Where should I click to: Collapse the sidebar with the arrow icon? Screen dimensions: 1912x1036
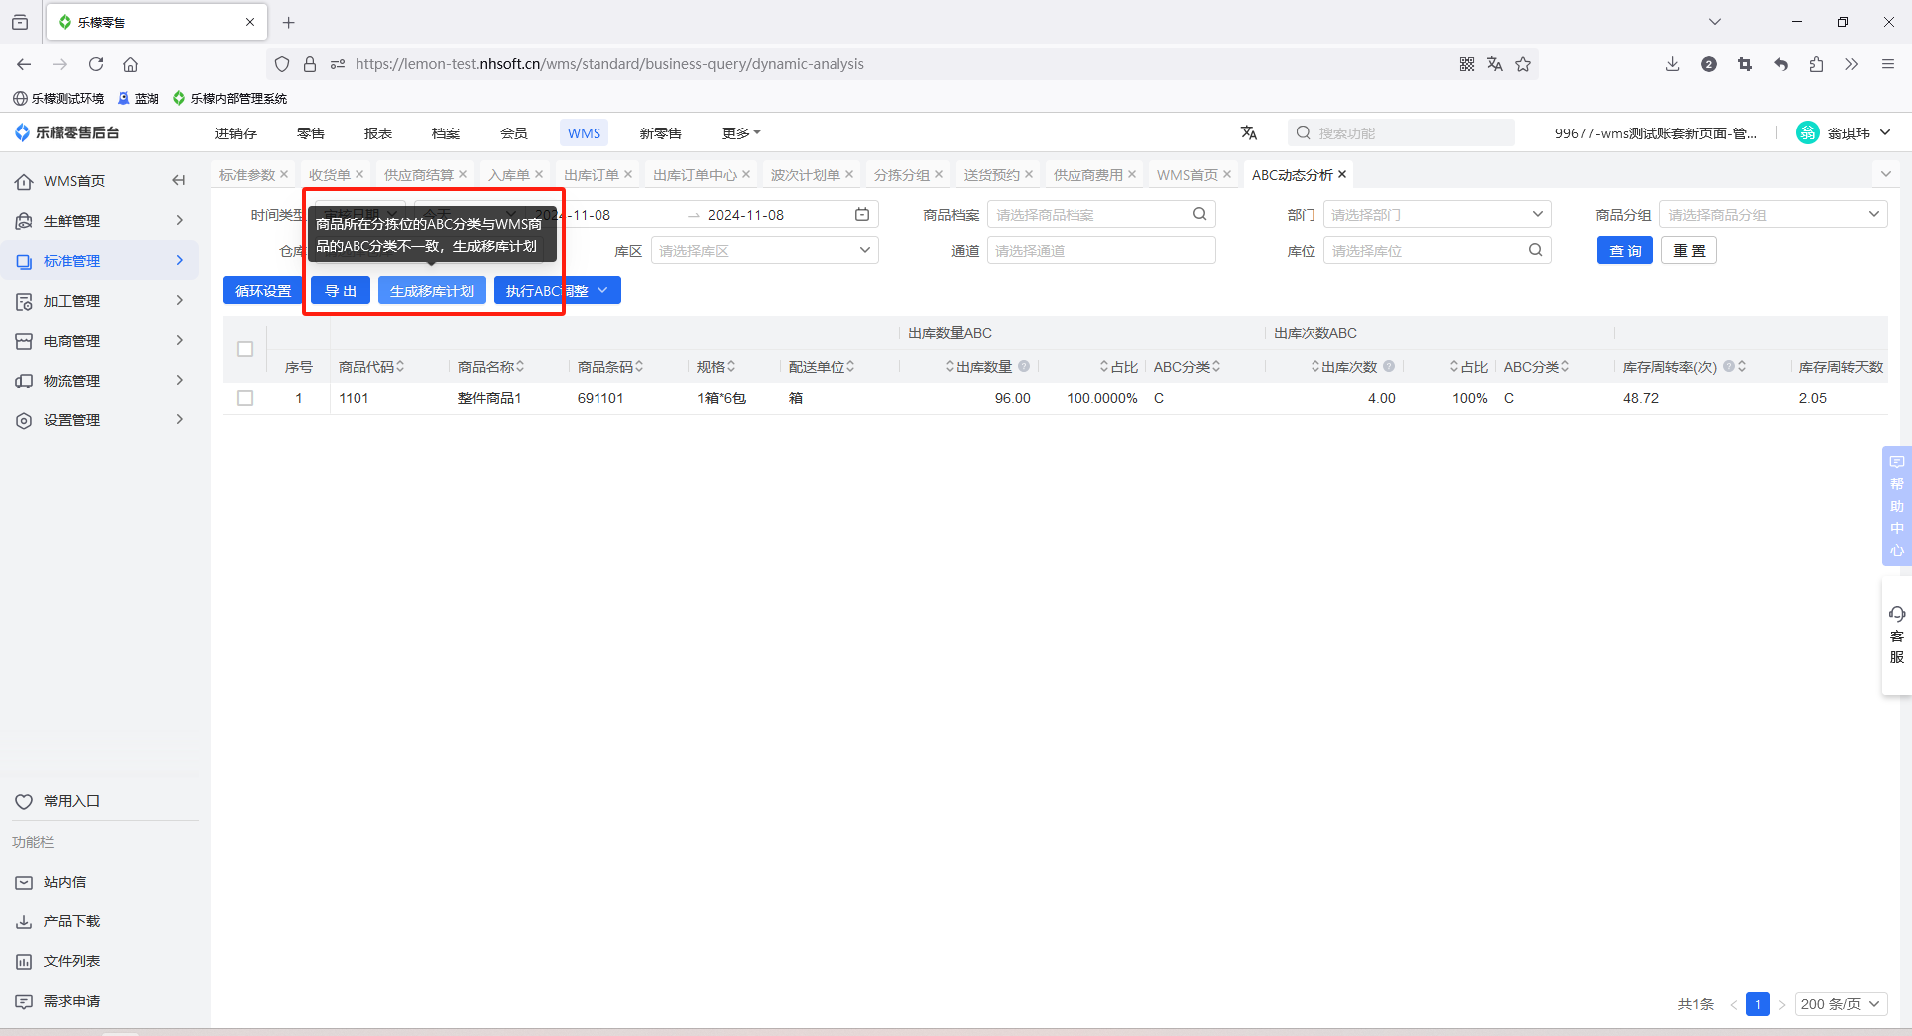[179, 180]
